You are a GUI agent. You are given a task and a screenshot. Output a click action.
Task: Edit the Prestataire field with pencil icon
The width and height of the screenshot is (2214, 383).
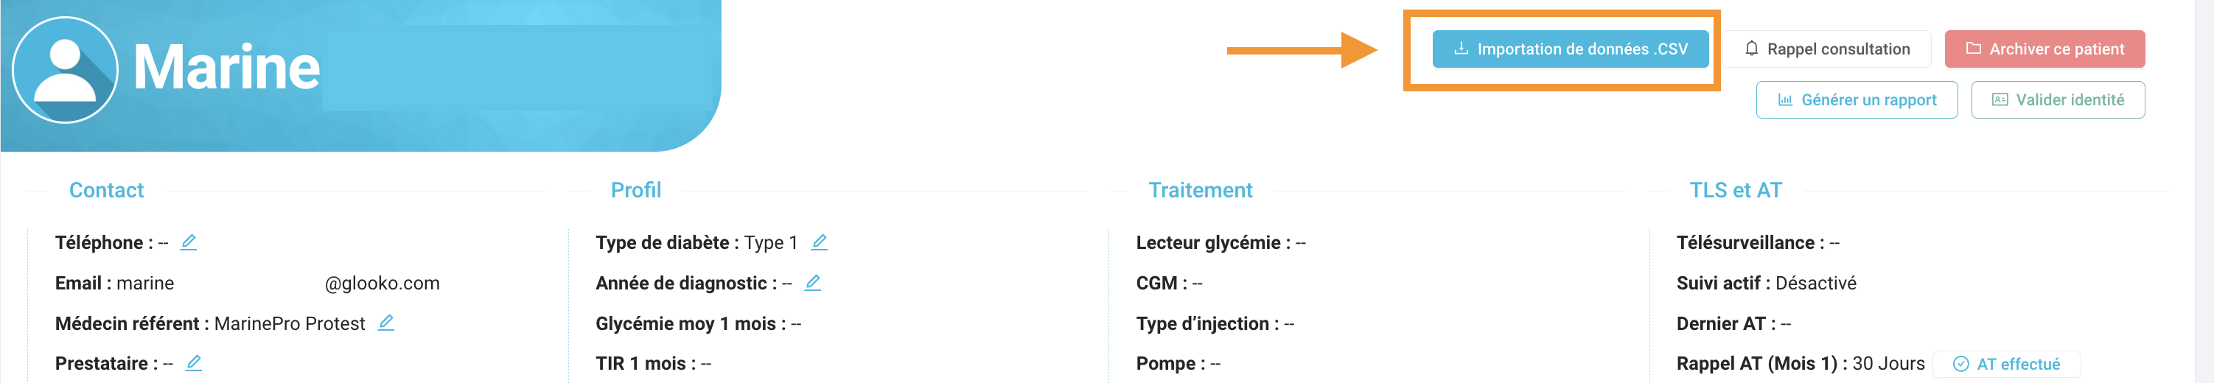(193, 363)
